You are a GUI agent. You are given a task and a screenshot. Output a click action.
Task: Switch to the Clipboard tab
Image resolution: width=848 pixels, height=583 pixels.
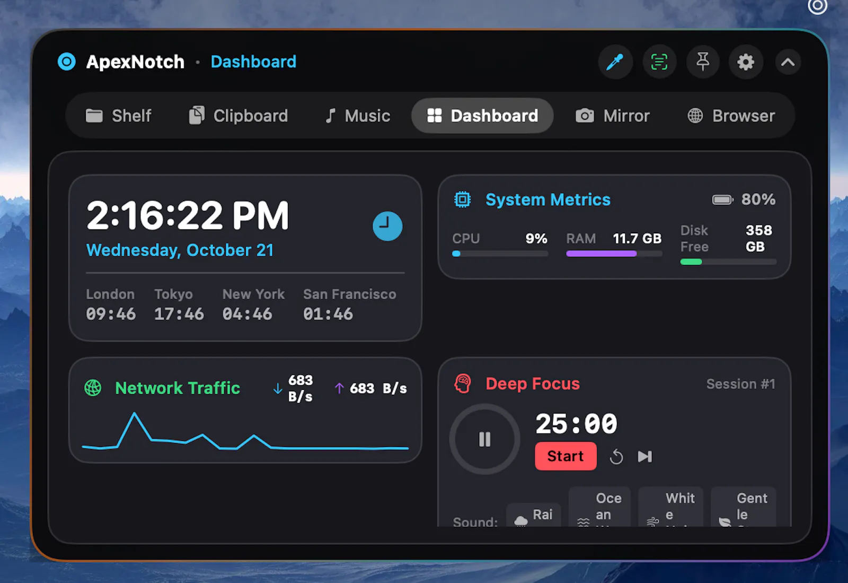point(238,116)
